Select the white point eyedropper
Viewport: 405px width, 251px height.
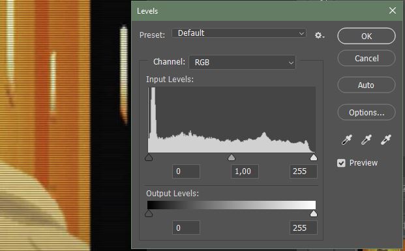click(386, 140)
